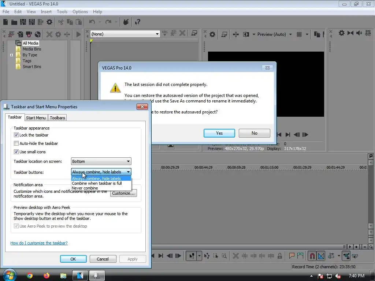Enable Auto-hide the taskbar checkbox

tap(16, 143)
